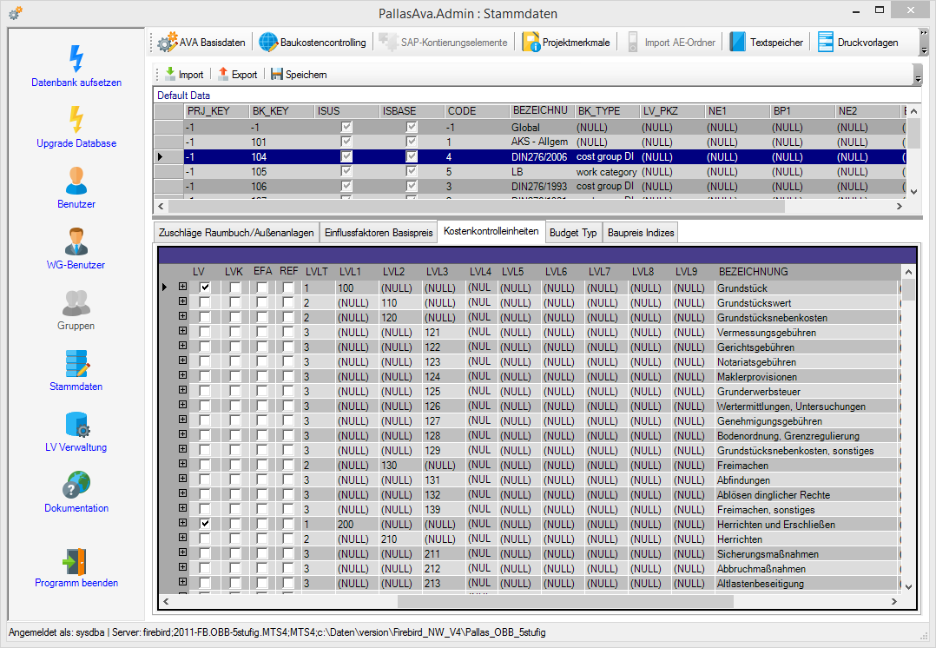The height and width of the screenshot is (648, 936).
Task: Expand the Freimachen row
Action: click(182, 464)
